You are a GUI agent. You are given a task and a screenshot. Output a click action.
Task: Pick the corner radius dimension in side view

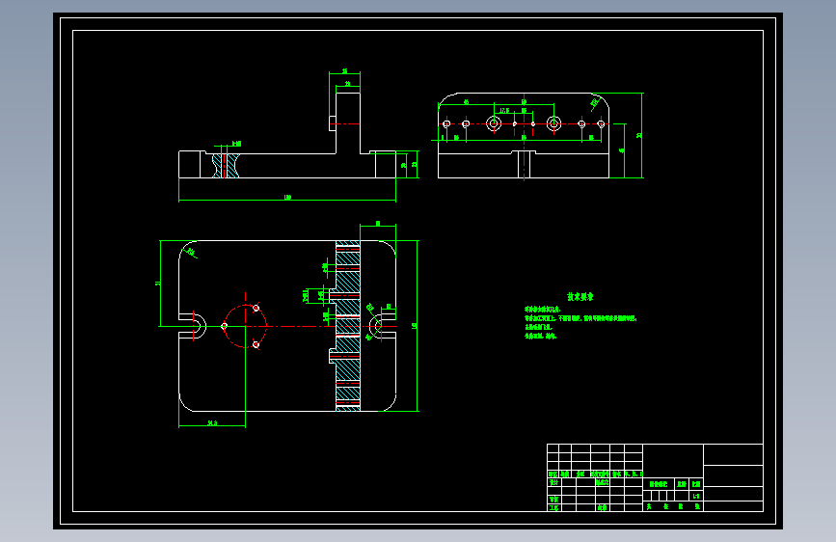coord(595,102)
